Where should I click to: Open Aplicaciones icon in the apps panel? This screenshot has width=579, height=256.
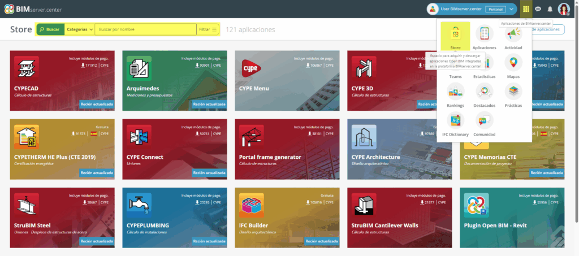pyautogui.click(x=485, y=34)
